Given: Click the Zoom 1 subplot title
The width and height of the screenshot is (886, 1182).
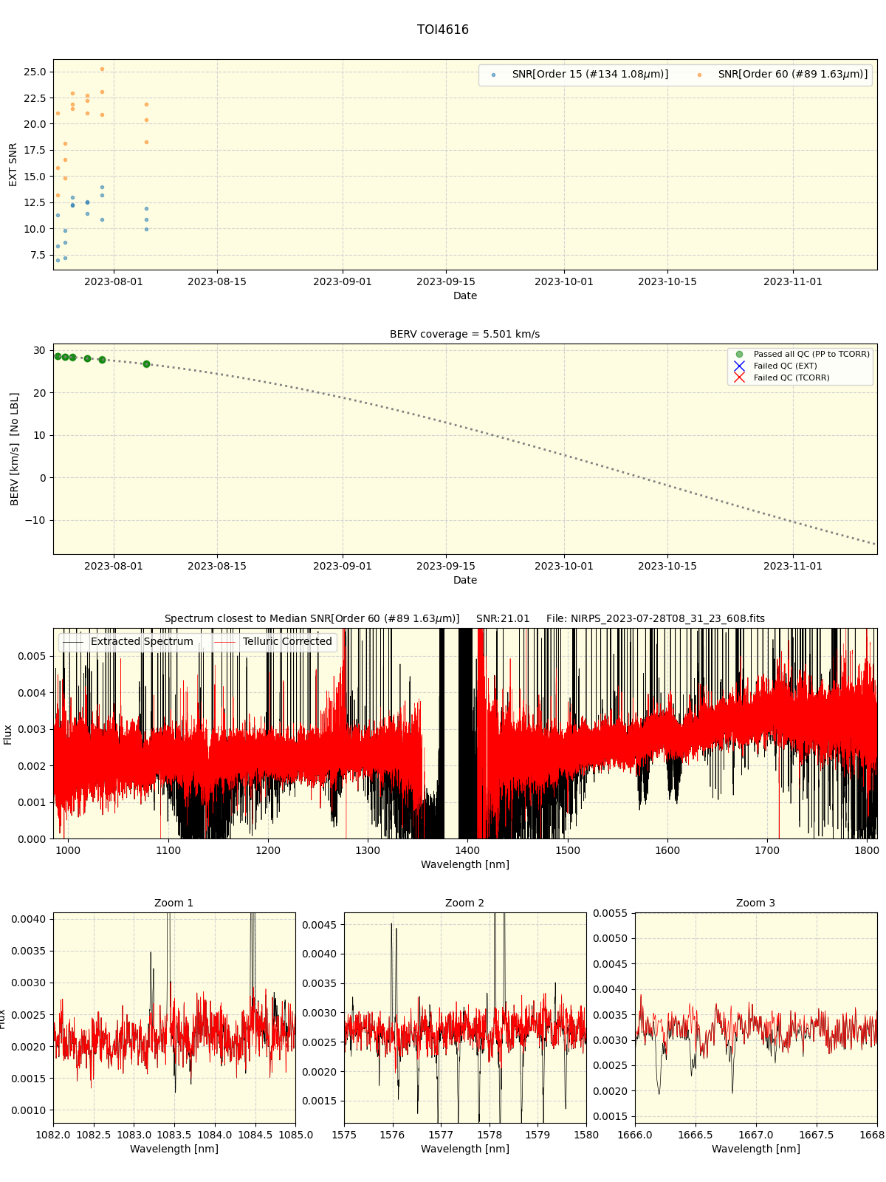Looking at the screenshot, I should [174, 903].
